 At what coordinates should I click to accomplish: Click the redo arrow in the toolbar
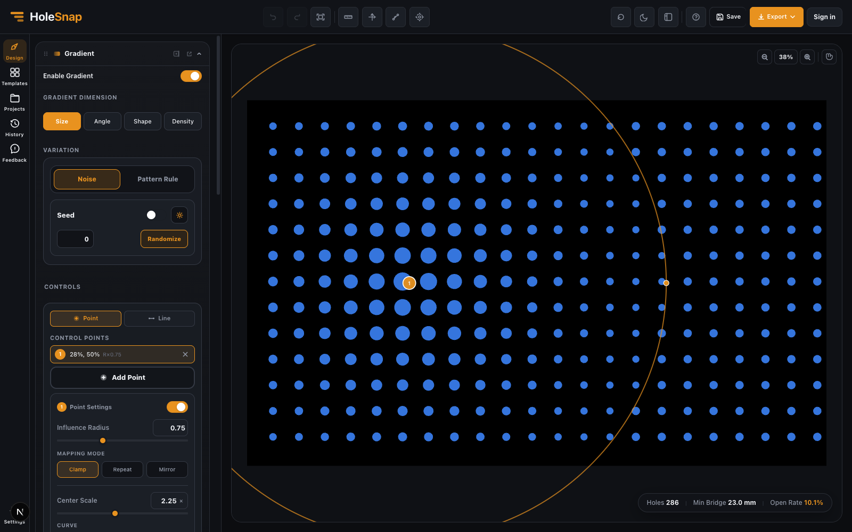[x=297, y=17]
